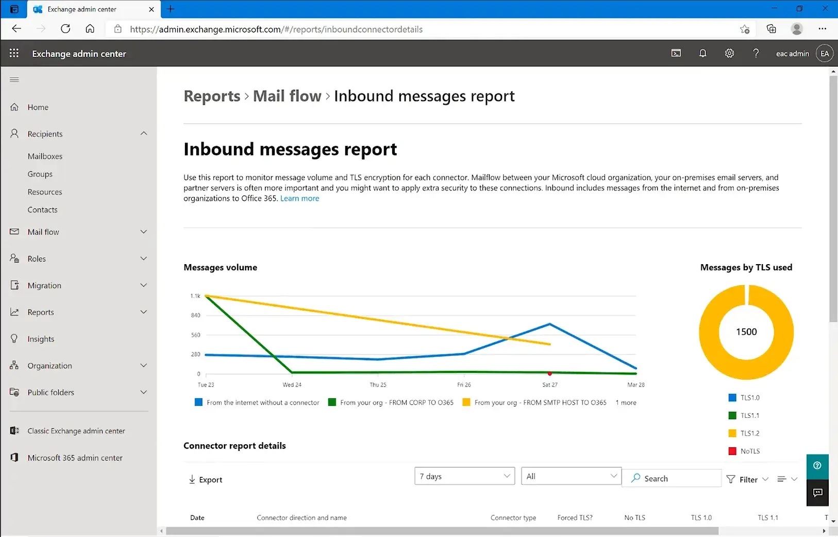Open Exchange admin center settings gear

pyautogui.click(x=729, y=53)
